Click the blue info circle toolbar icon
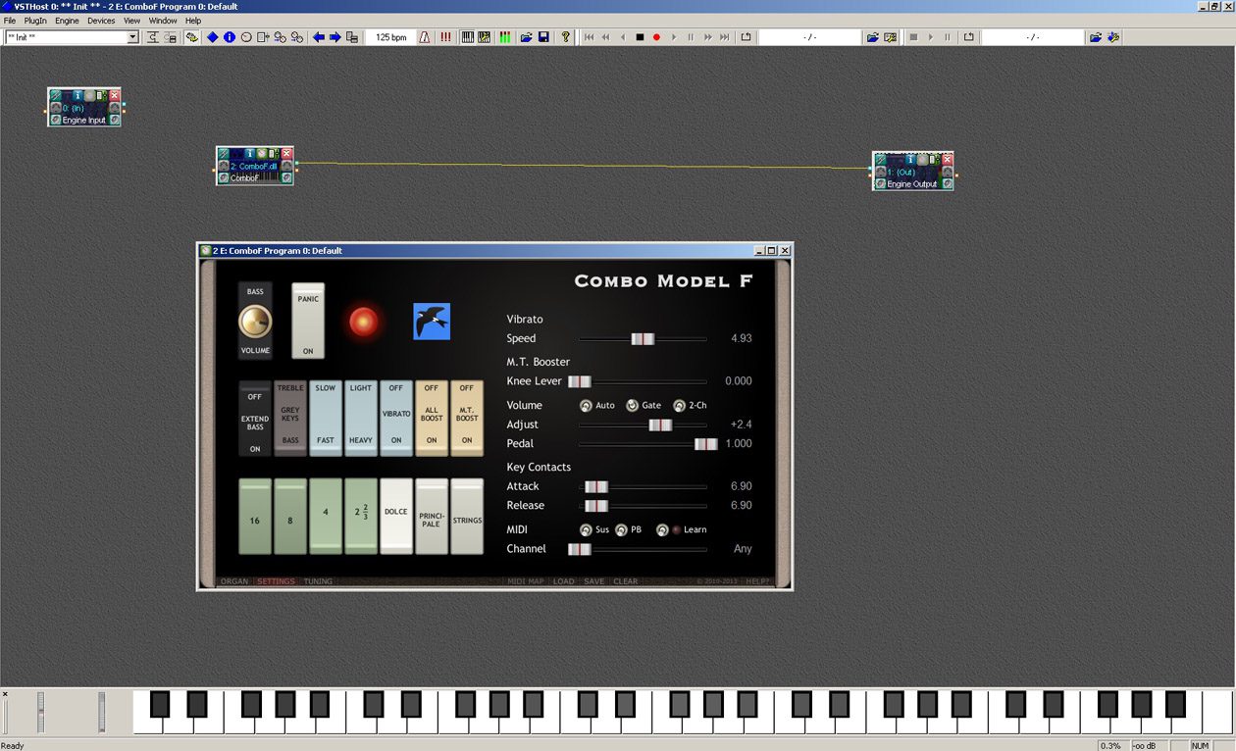Image resolution: width=1236 pixels, height=751 pixels. tap(230, 37)
